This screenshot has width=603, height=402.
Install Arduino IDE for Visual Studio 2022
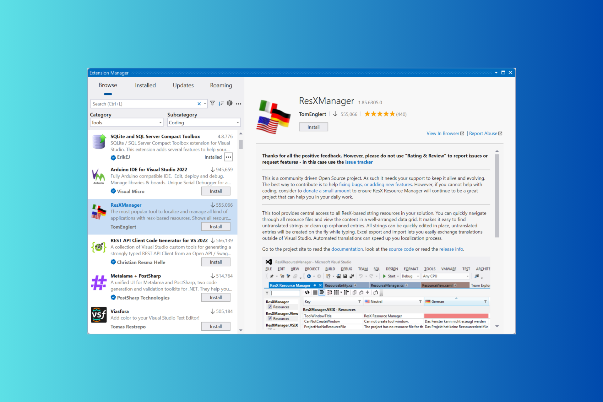tap(216, 191)
